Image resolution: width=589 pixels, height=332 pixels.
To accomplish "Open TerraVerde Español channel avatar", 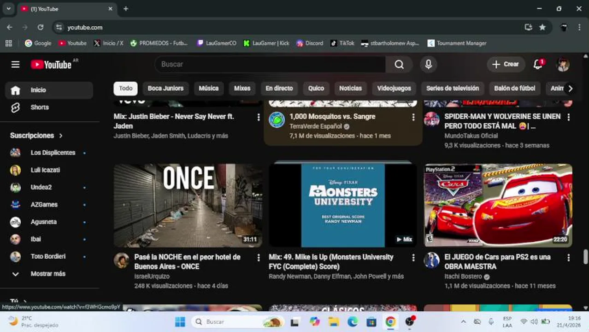I will (x=277, y=120).
